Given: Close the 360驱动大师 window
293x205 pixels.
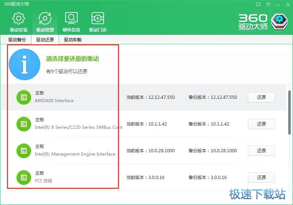Looking at the screenshot, I should (x=288, y=4).
